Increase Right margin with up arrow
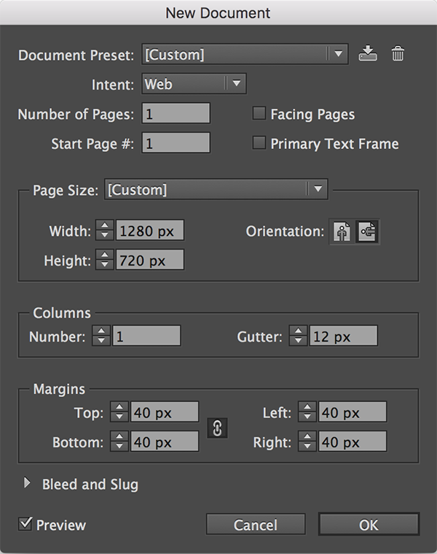437x554 pixels. [307, 436]
